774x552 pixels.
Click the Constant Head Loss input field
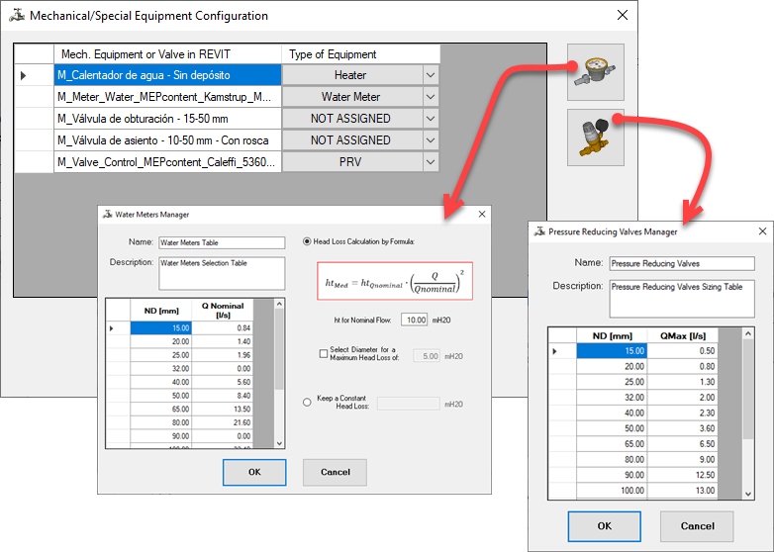[408, 404]
